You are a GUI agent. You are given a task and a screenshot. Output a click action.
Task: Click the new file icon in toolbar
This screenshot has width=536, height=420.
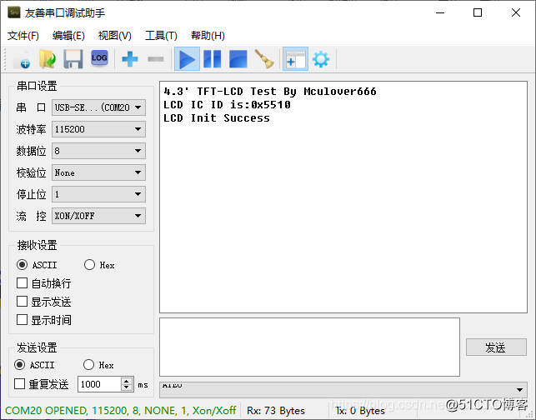pos(23,60)
